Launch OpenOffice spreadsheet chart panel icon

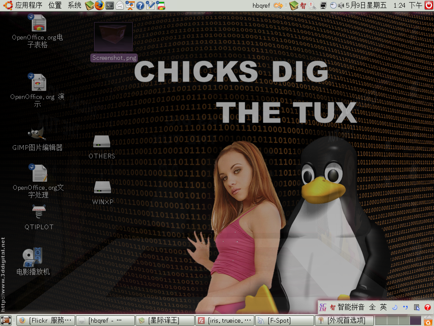click(x=161, y=5)
